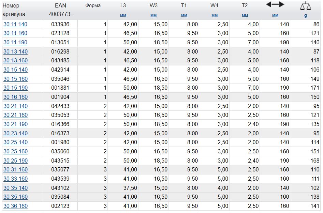
Task: Open product 30 15 160
Action: click(15, 79)
